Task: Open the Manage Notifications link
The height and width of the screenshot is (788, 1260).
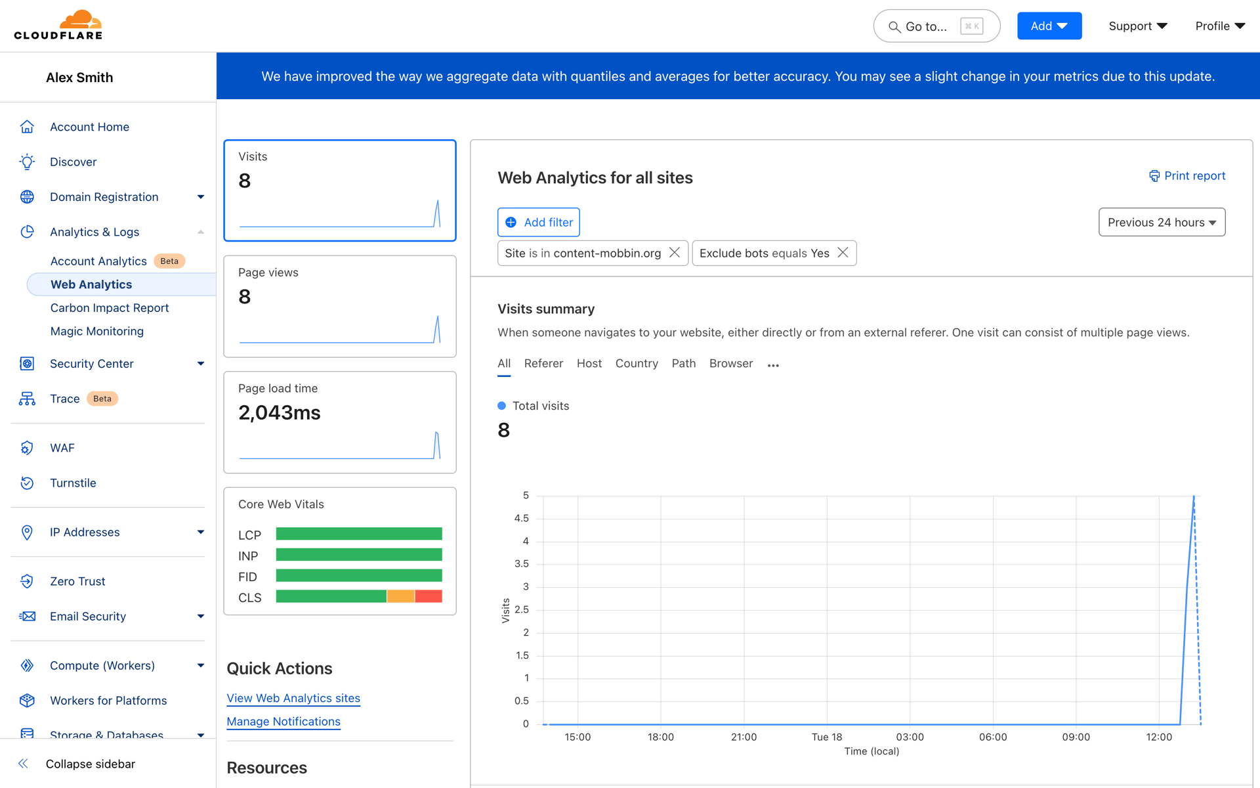Action: click(283, 721)
